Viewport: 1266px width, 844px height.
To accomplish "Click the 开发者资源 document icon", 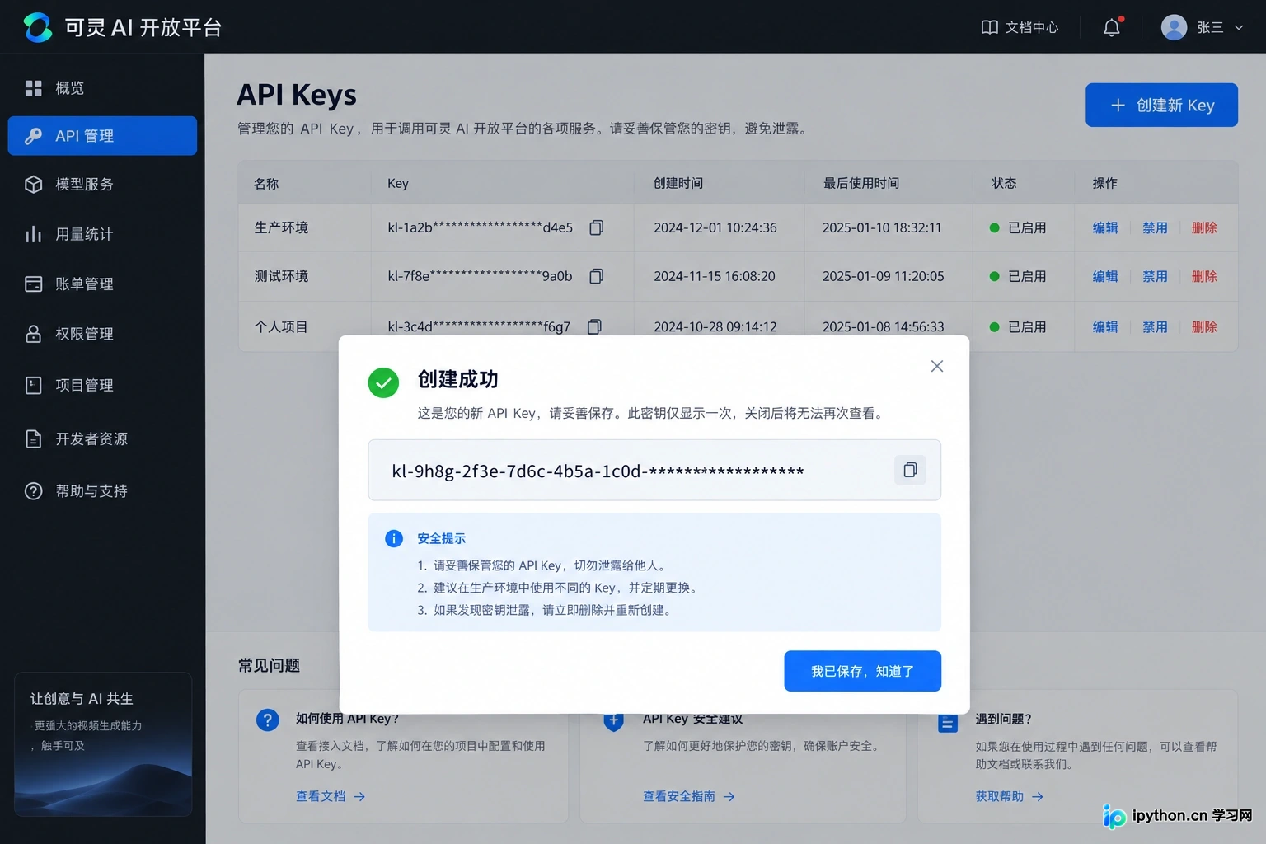I will [x=34, y=438].
